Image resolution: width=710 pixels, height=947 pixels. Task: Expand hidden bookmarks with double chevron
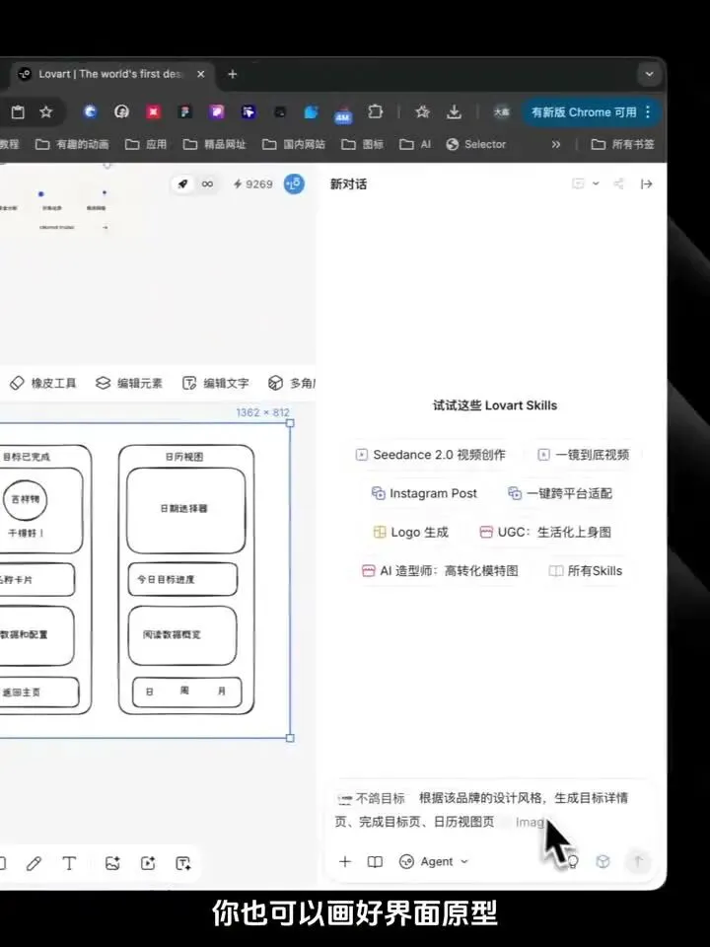click(x=556, y=144)
